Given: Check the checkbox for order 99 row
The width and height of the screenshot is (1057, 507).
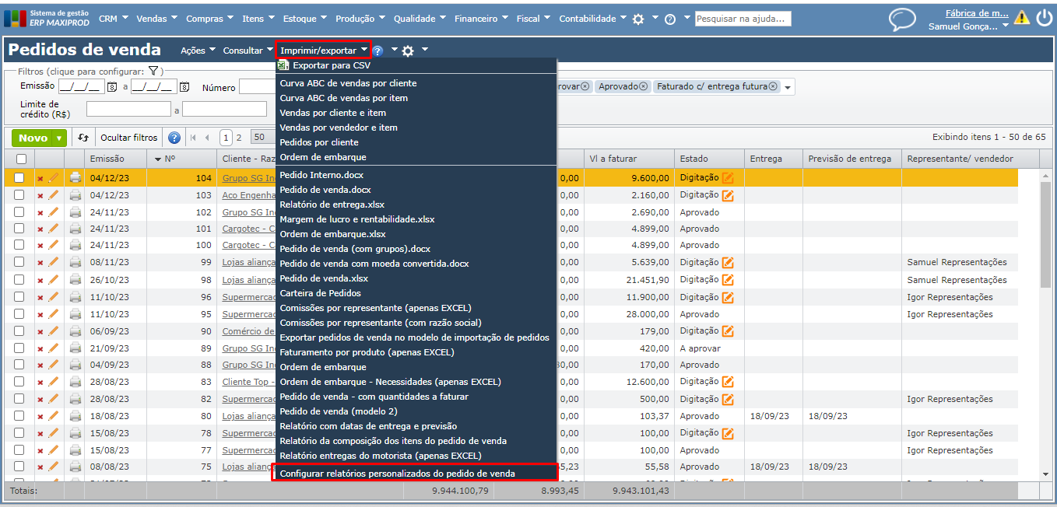Looking at the screenshot, I should [19, 263].
